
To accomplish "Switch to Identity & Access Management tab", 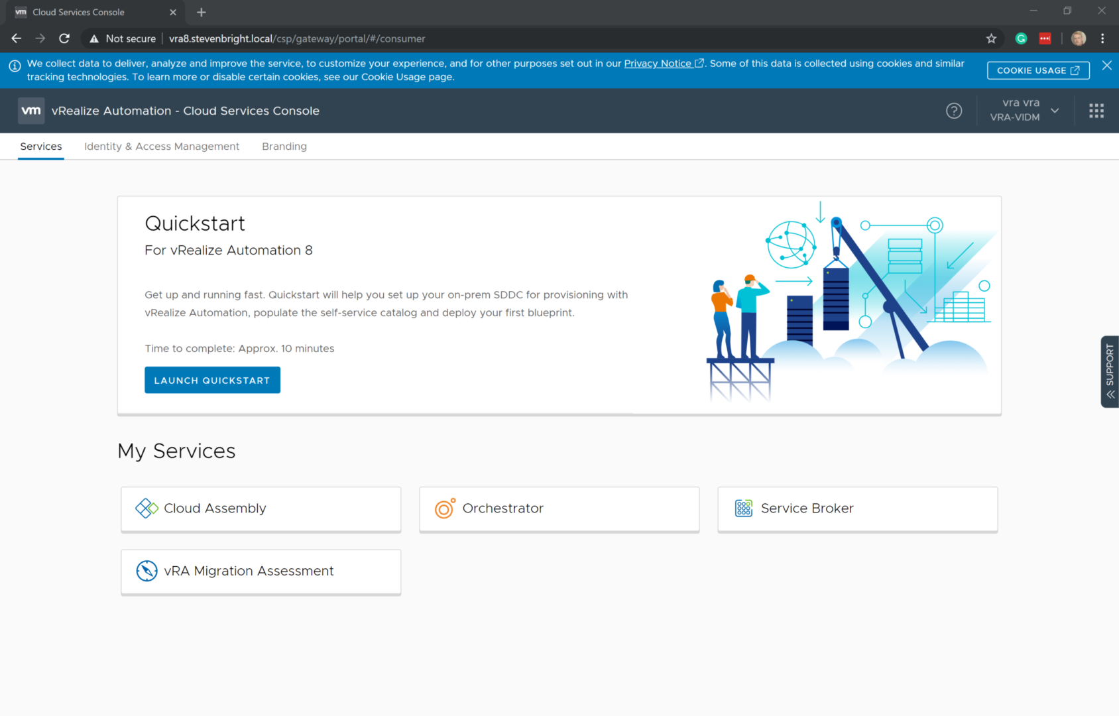I will tap(162, 147).
